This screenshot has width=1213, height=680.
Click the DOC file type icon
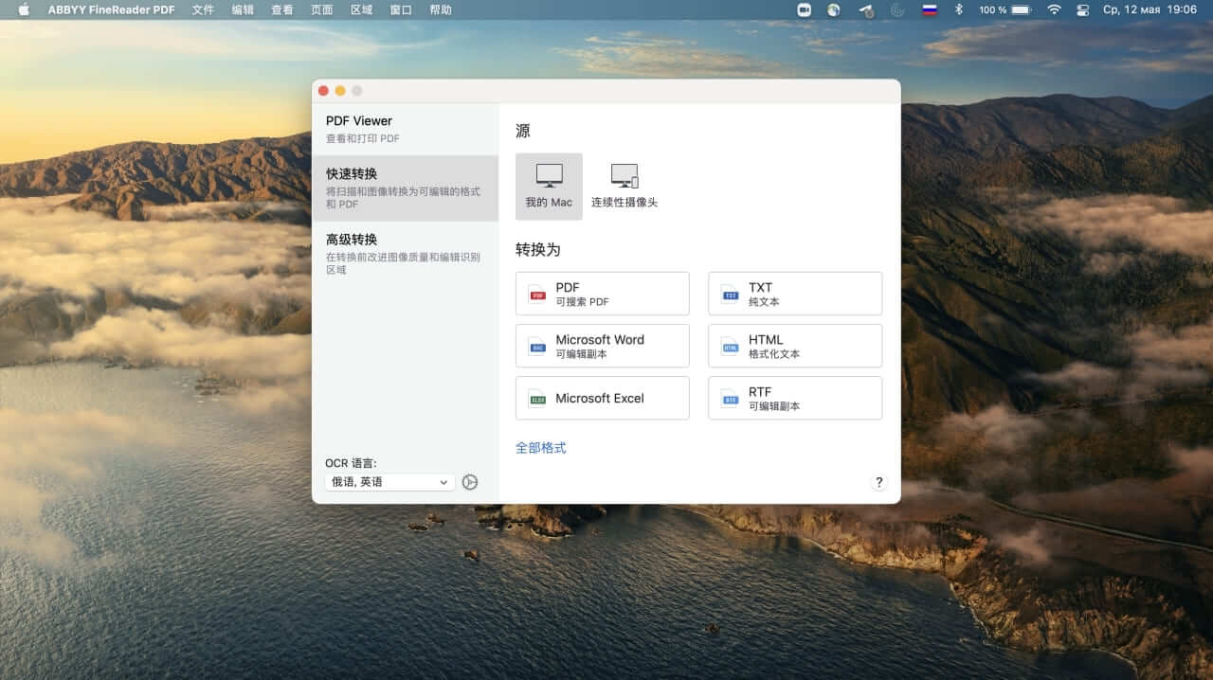click(x=537, y=346)
